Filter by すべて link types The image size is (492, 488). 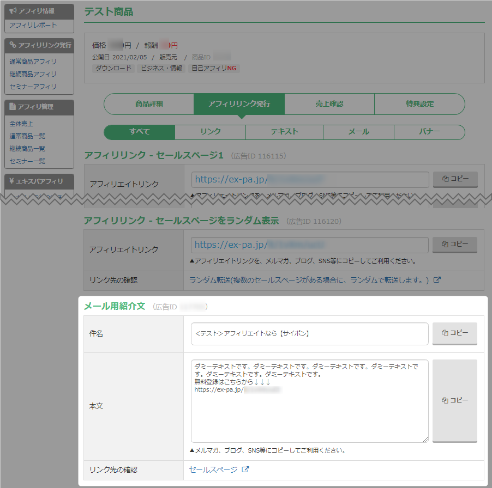pos(140,132)
